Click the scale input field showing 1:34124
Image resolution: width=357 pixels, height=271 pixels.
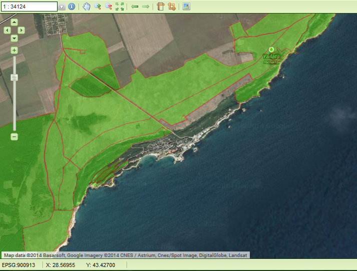(29, 6)
